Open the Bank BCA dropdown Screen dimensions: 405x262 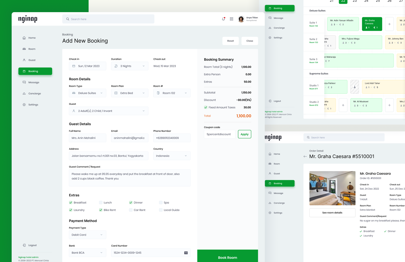click(x=87, y=252)
